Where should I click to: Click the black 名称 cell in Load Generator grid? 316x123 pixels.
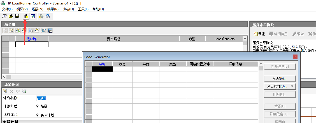[102, 69]
